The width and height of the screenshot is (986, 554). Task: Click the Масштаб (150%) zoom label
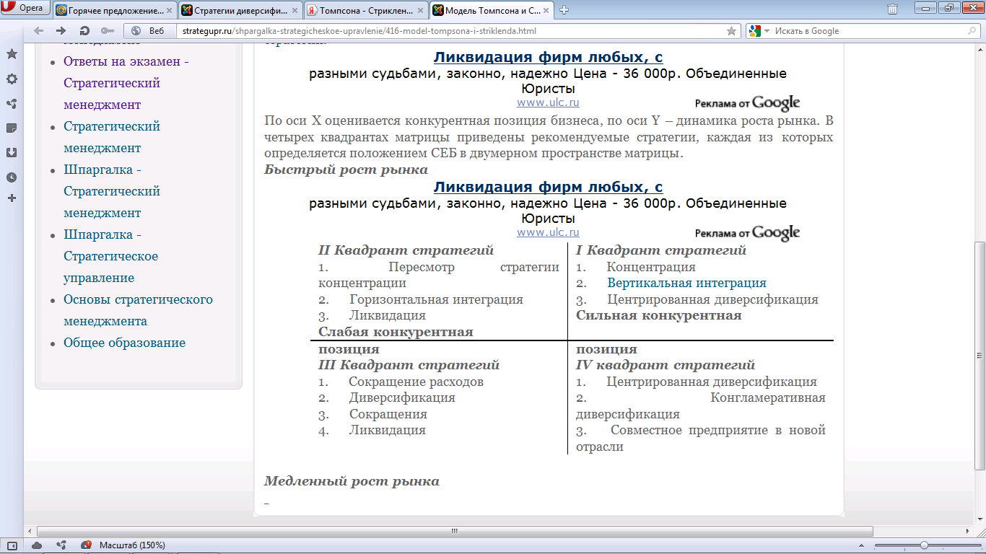(x=132, y=545)
